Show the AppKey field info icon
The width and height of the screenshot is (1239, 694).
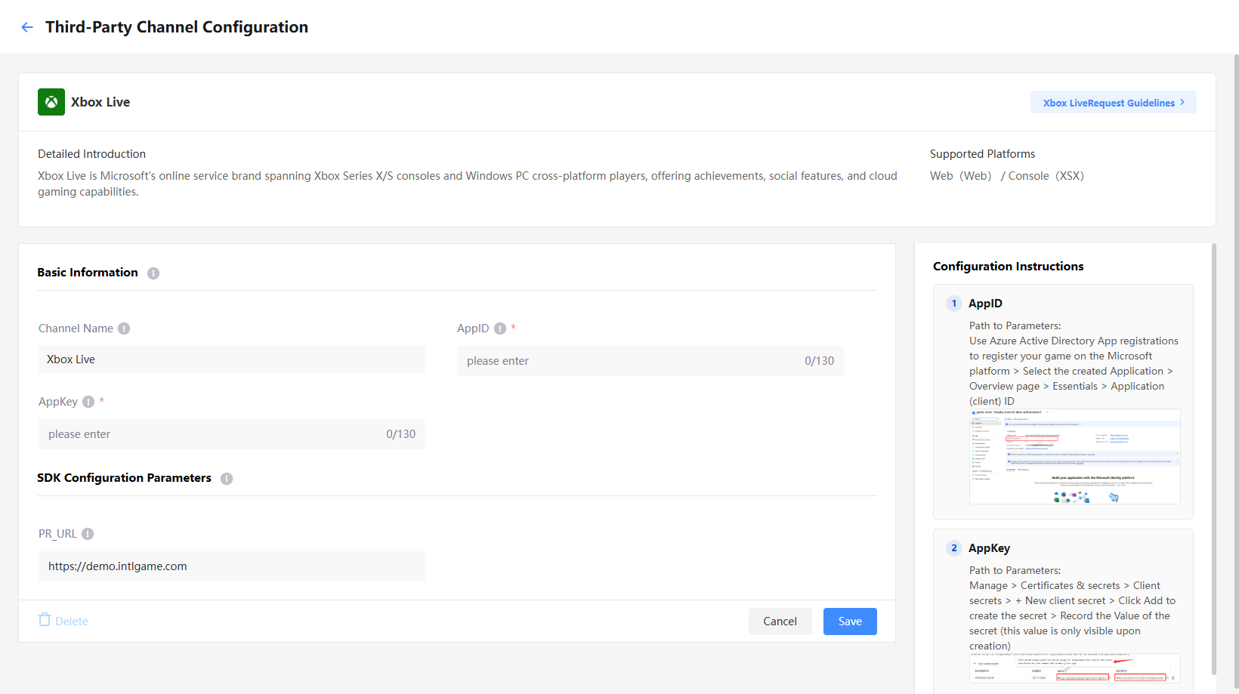point(88,402)
